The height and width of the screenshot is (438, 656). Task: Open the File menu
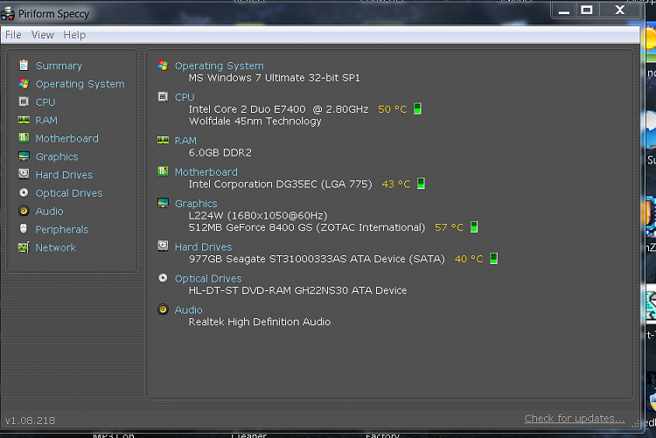pos(13,35)
